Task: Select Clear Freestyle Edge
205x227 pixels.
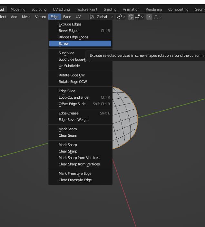Action: (x=80, y=180)
